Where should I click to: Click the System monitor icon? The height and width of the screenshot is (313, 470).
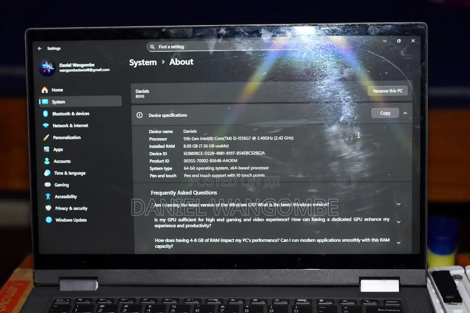[45, 102]
